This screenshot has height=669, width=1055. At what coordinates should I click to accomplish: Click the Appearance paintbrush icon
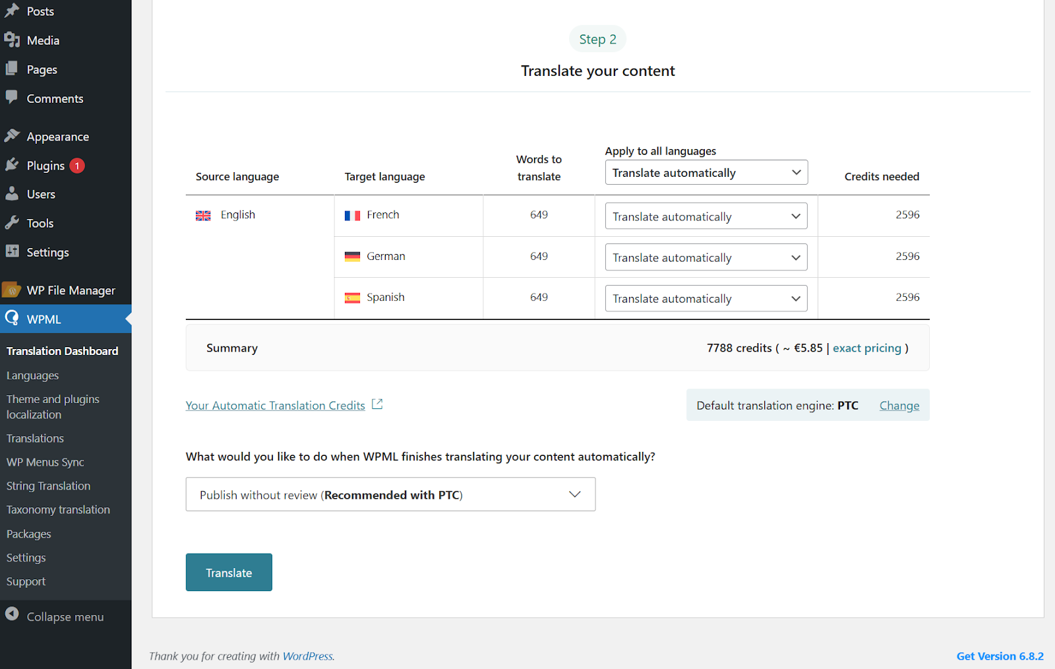tap(12, 136)
